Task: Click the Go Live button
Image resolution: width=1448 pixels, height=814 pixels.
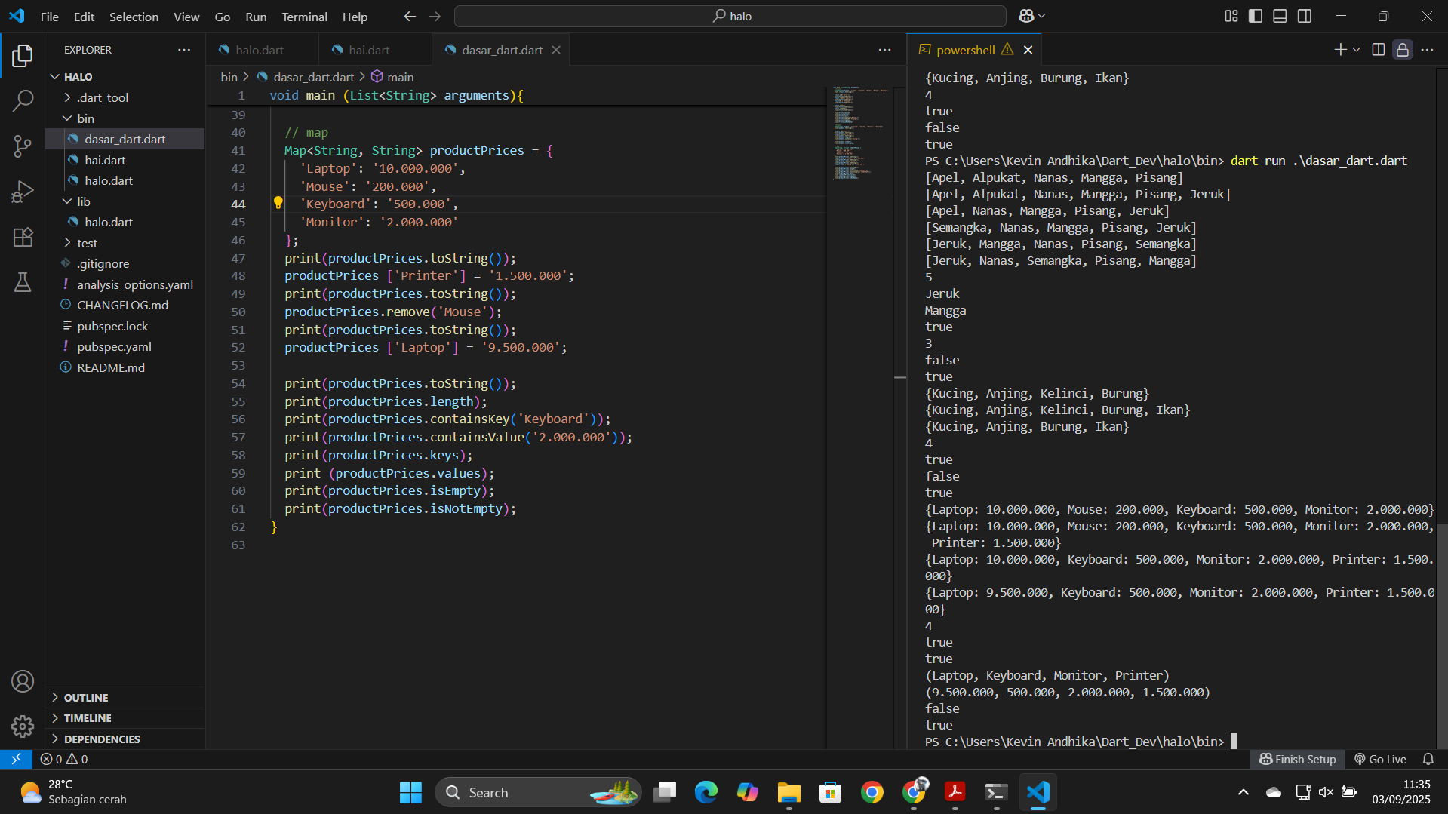Action: 1380,759
